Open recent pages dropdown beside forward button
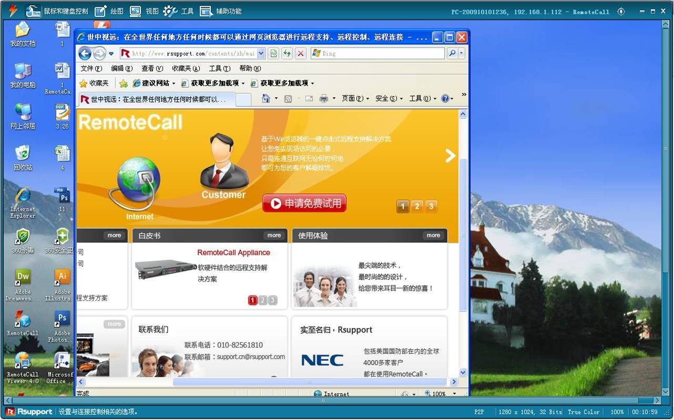This screenshot has height=420, width=674. (111, 54)
